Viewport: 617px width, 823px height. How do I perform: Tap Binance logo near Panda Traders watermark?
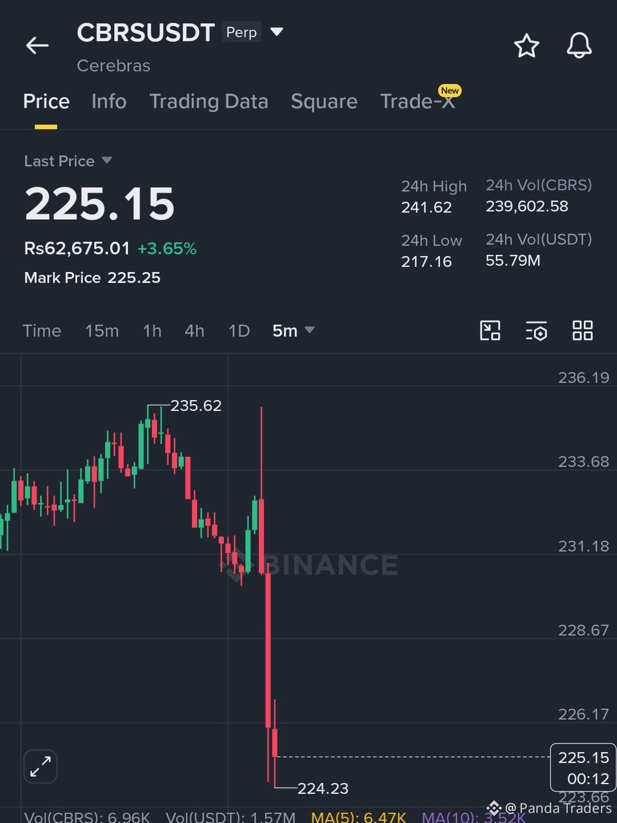coord(494,808)
